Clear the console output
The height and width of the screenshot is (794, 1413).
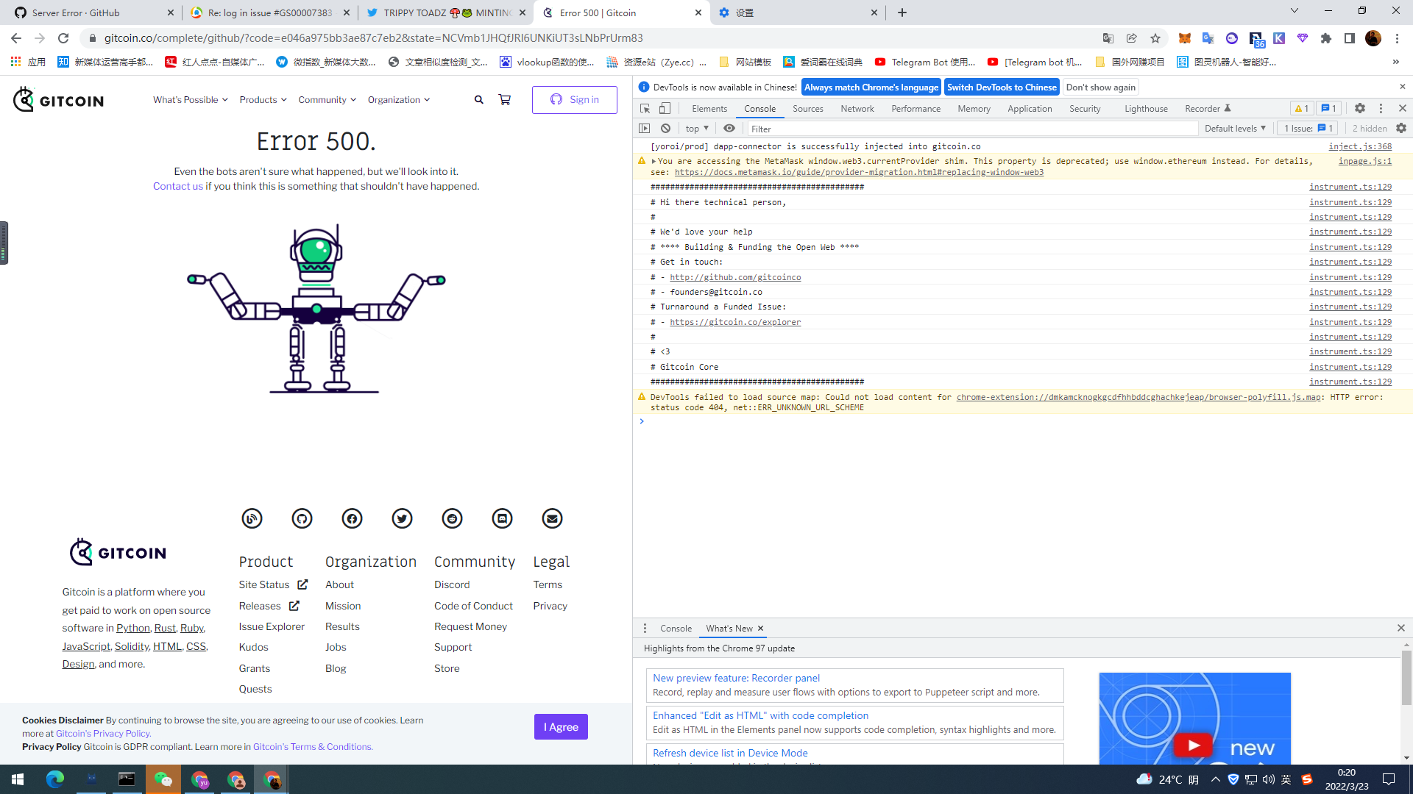pyautogui.click(x=666, y=129)
